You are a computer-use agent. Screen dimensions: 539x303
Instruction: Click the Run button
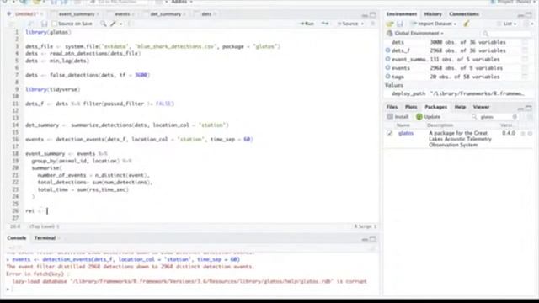tap(307, 24)
